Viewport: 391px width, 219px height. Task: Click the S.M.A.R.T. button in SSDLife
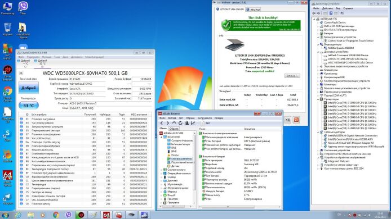[x=292, y=76]
